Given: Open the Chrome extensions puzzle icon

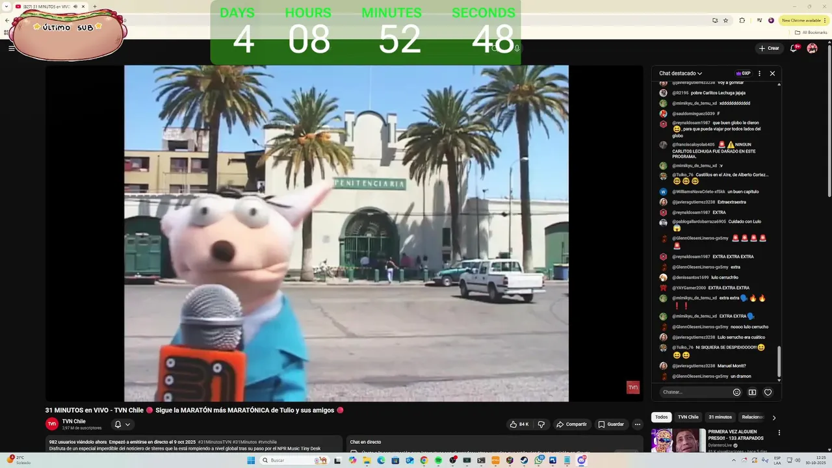Looking at the screenshot, I should (x=742, y=20).
